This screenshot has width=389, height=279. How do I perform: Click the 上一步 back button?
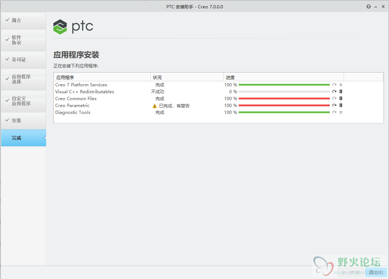(x=351, y=272)
